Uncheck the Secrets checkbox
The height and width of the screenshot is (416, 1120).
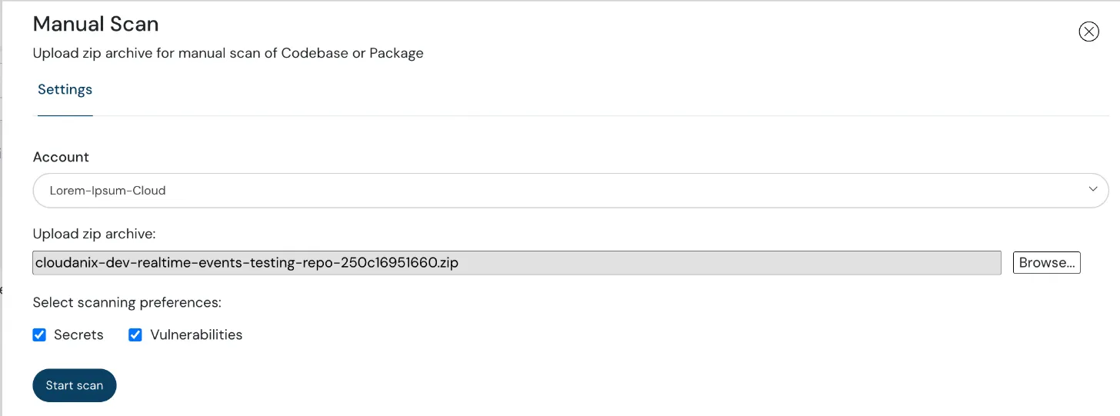[x=39, y=335]
